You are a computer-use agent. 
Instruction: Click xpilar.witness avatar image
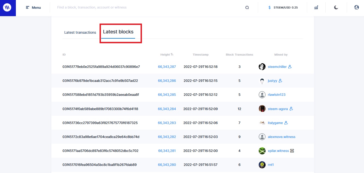[x=262, y=151]
